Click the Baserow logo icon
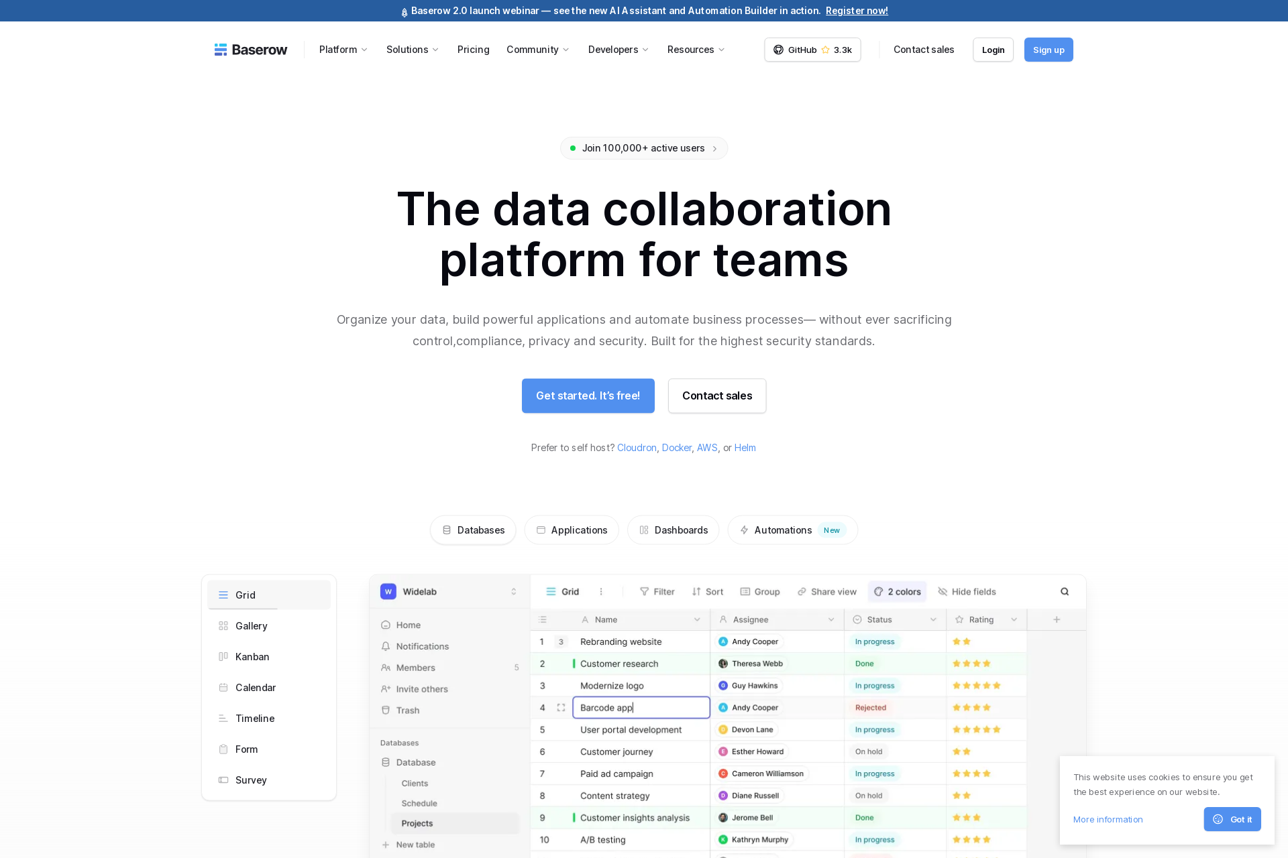Screen dimensions: 1288x858 (x=221, y=50)
